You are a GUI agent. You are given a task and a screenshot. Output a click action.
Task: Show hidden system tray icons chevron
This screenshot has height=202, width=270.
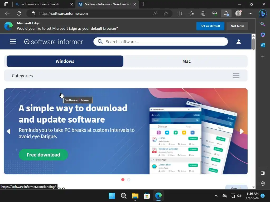(x=216, y=196)
